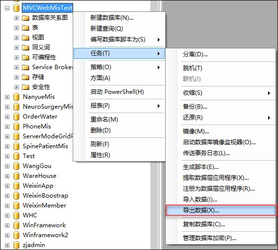This screenshot has height=250, width=278.
Task: Click the WinFramework database icon
Action: point(16,226)
